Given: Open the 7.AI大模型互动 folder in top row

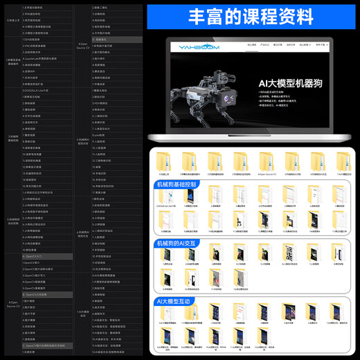Looking at the screenshot, I should (344, 161).
